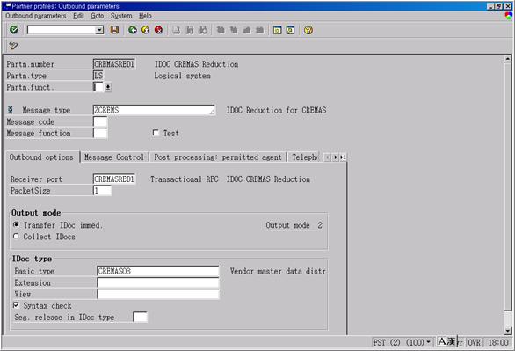Open the partially hidden Telephony tab
This screenshot has height=351, width=515.
click(305, 157)
